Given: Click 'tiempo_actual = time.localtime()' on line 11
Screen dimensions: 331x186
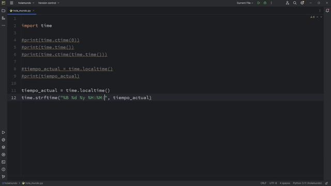Looking at the screenshot, I should (66, 90).
